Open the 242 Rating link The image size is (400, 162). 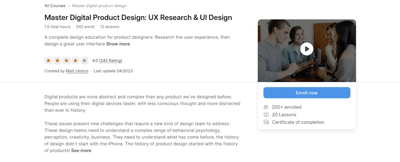point(111,61)
